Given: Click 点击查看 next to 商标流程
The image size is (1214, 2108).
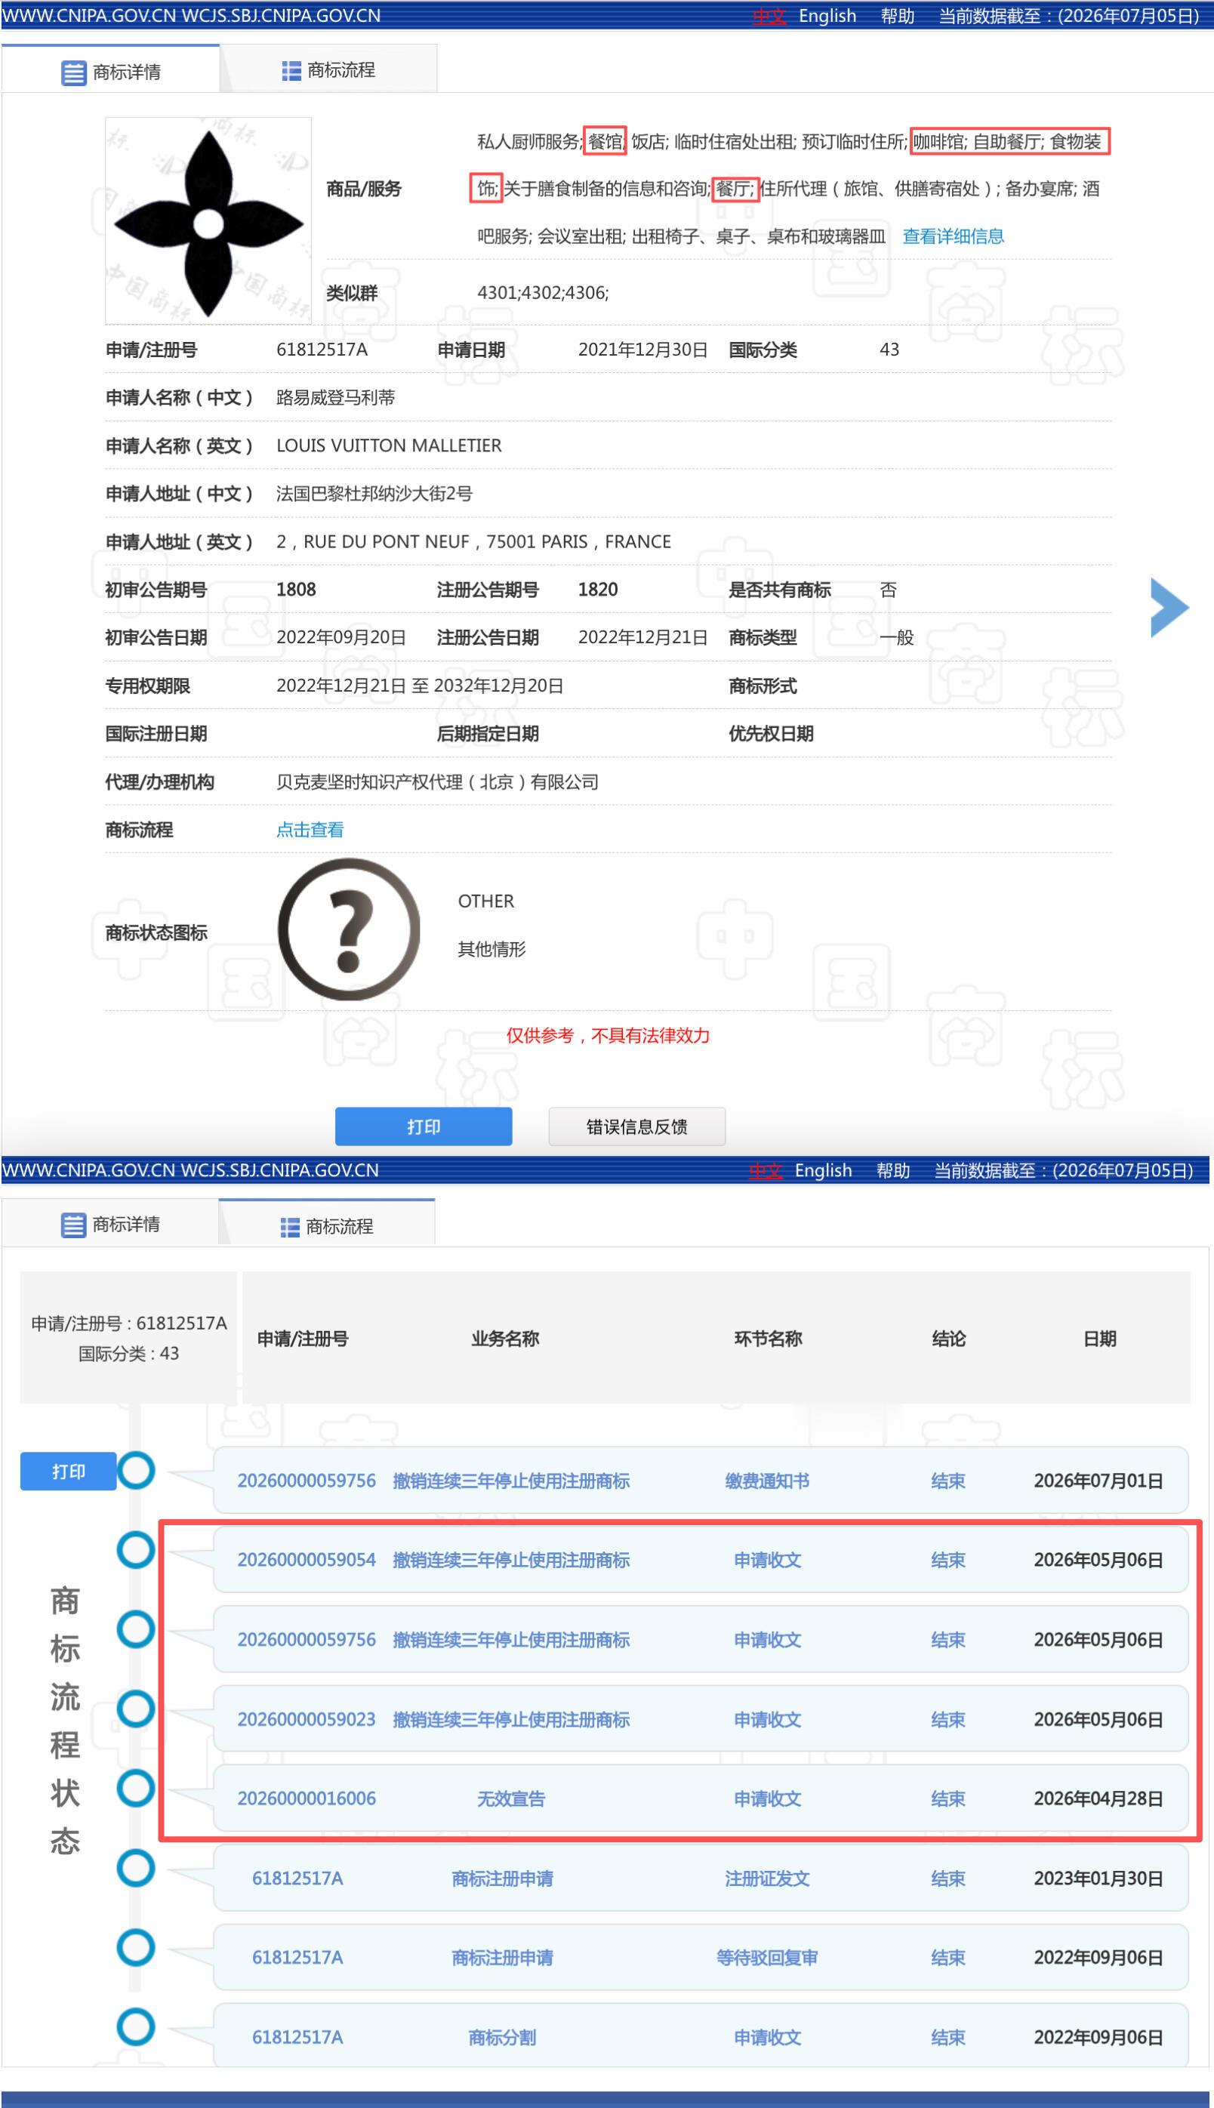Looking at the screenshot, I should click(x=310, y=829).
